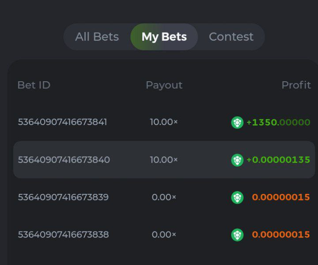The height and width of the screenshot is (265, 318).
Task: Open bet ID 53640907416673839
Action: (63, 197)
